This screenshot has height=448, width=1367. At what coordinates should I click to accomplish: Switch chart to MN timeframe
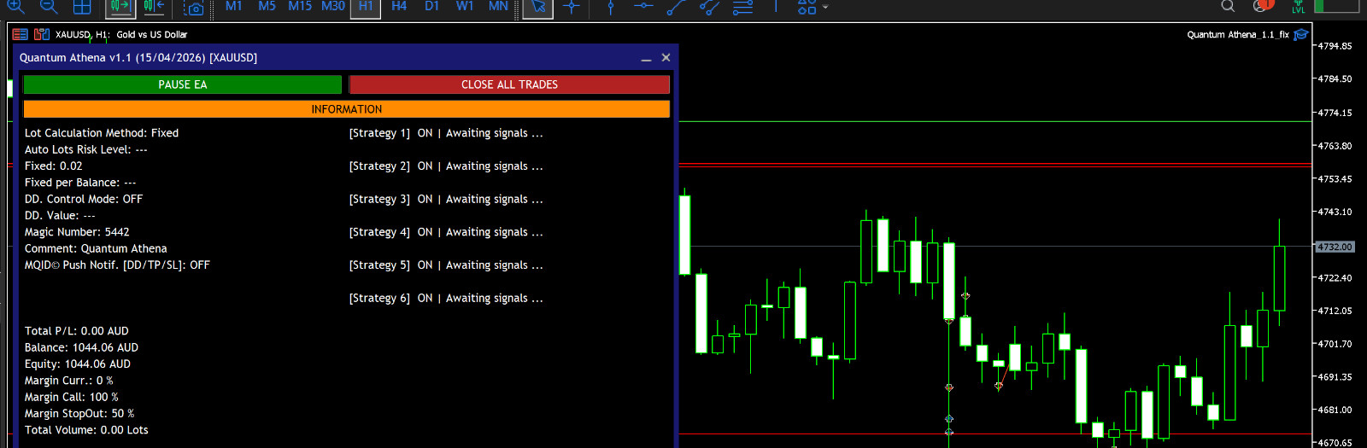tap(498, 6)
